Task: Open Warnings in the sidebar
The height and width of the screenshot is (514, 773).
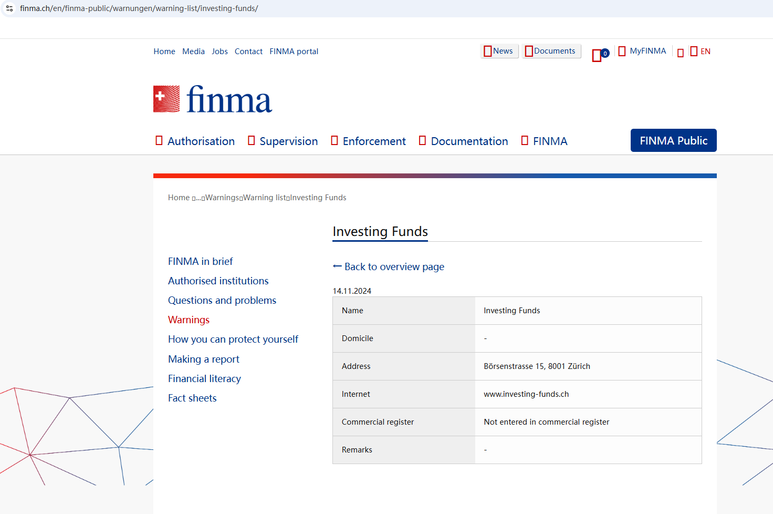Action: (x=189, y=320)
